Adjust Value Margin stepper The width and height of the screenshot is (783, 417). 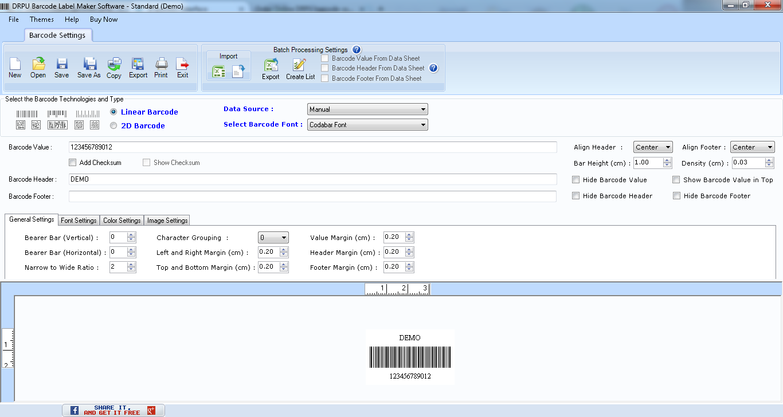point(409,237)
